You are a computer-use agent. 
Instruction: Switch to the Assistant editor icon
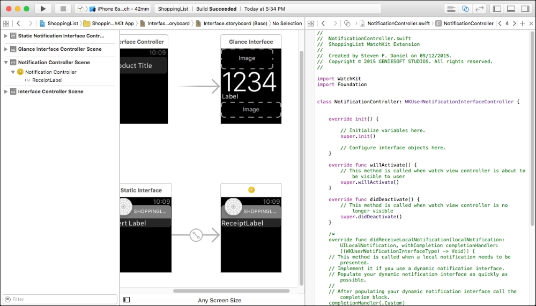tap(465, 9)
